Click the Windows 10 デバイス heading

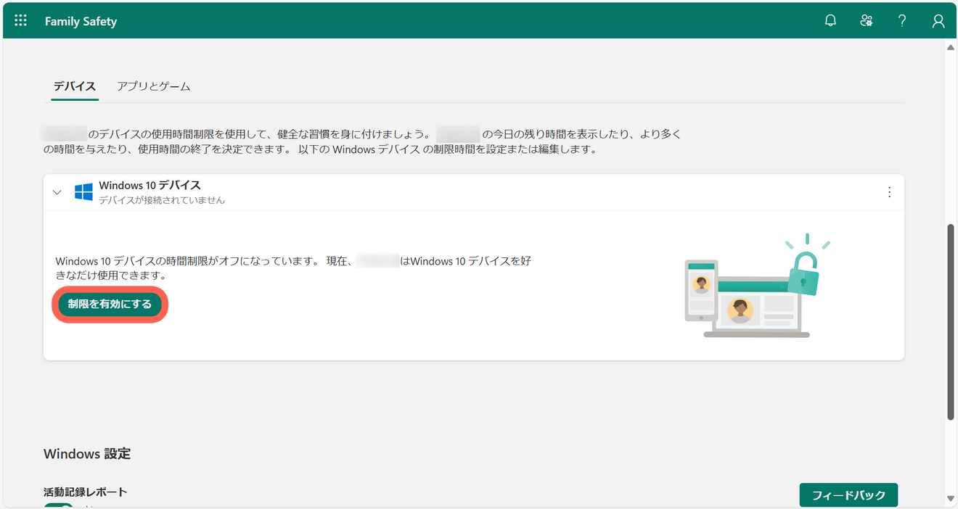150,186
